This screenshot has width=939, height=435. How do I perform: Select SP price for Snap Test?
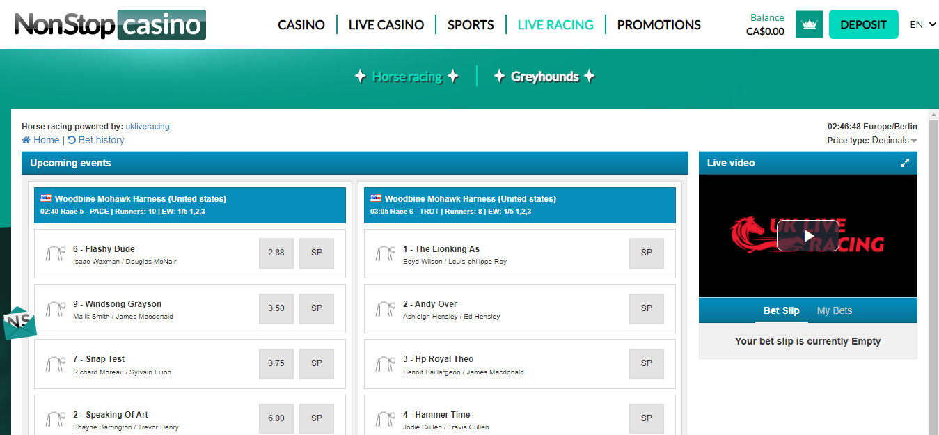[x=317, y=363]
